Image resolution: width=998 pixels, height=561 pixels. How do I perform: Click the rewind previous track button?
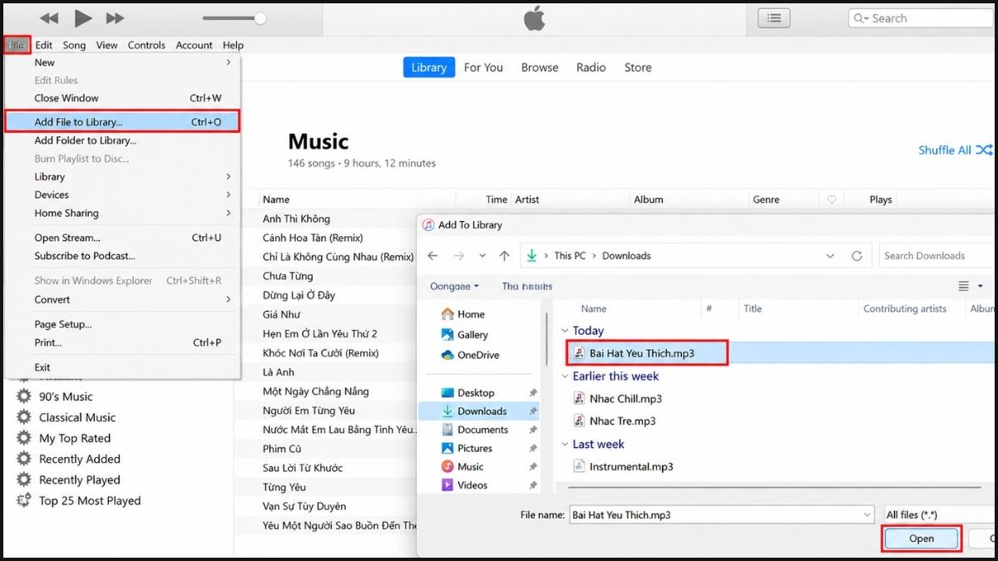click(x=49, y=17)
